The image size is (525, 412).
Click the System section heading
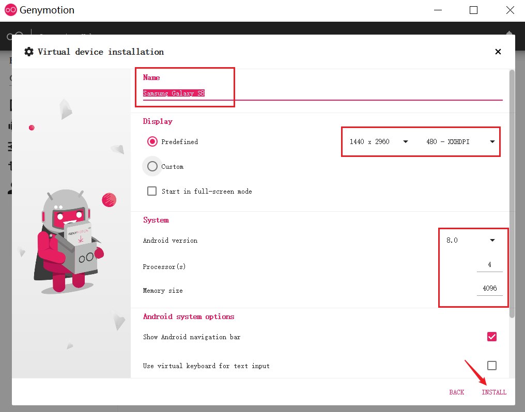click(x=156, y=220)
